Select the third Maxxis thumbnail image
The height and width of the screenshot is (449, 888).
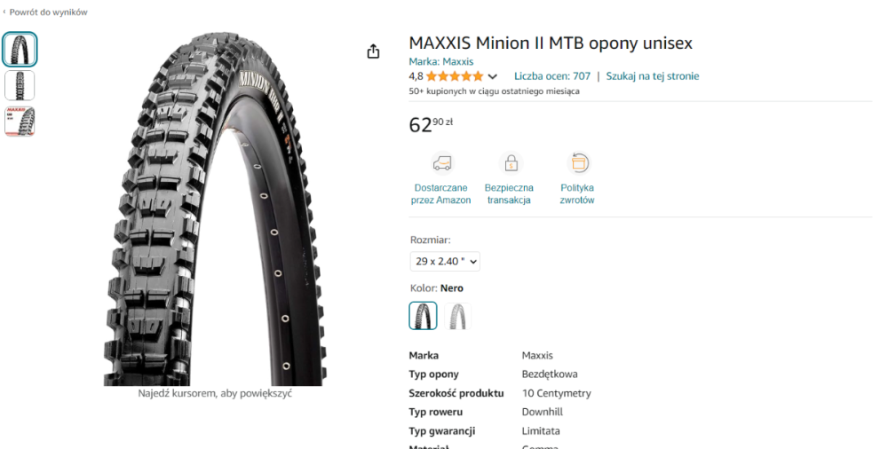[20, 122]
